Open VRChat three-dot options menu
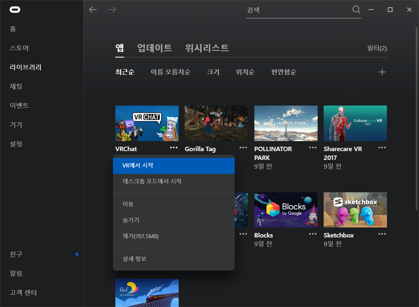The height and width of the screenshot is (307, 419). pos(174,148)
